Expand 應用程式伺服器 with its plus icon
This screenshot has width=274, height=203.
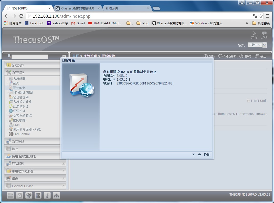coord(64,171)
